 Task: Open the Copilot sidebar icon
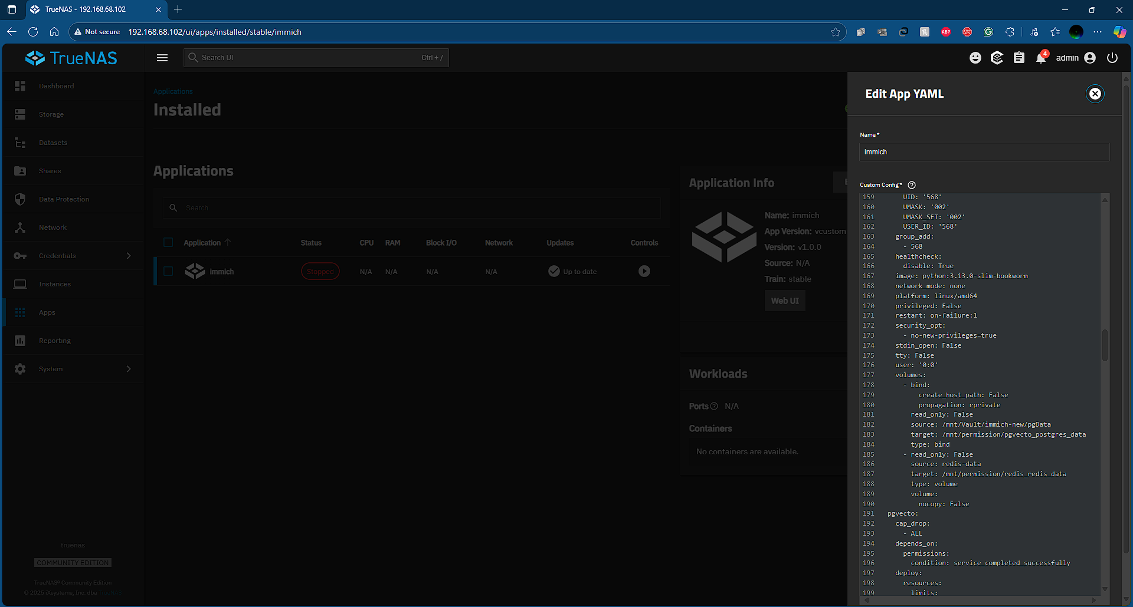point(1119,32)
